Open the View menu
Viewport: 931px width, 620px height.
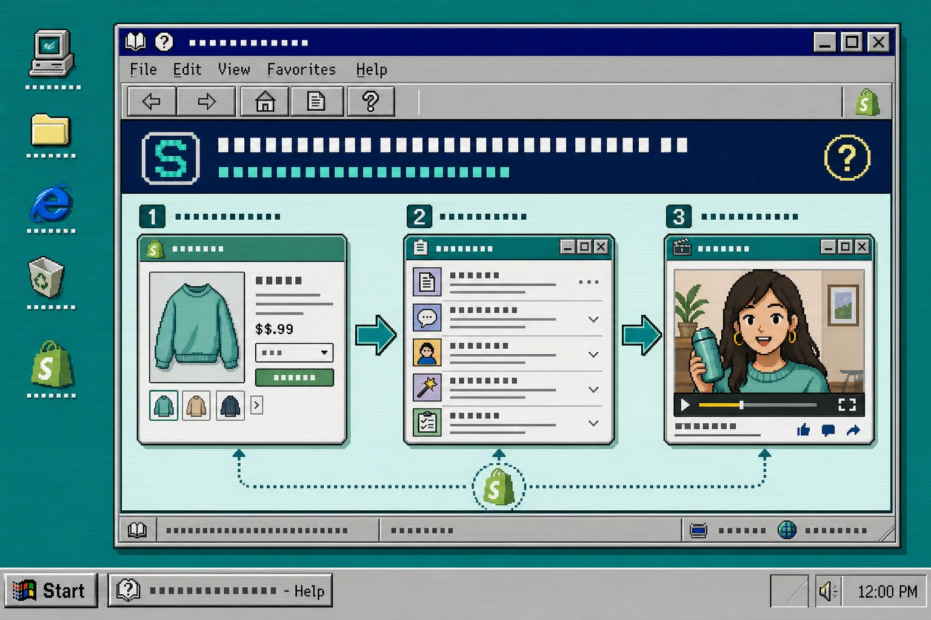coord(234,70)
